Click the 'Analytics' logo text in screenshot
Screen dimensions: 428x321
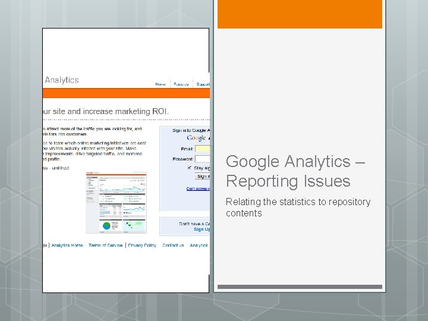62,80
